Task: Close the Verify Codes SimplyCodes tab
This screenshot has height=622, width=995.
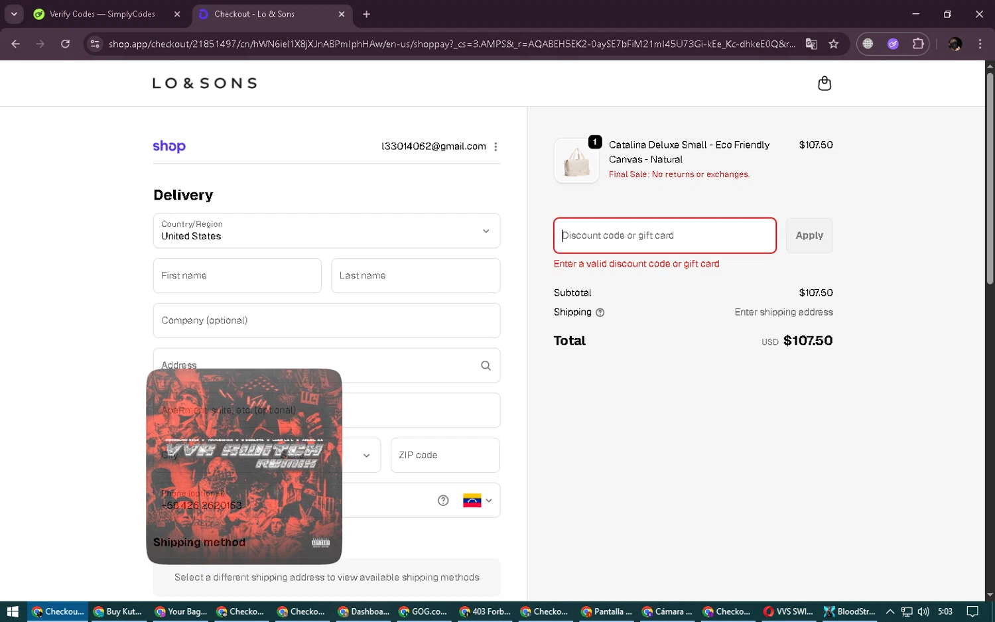Action: (x=177, y=14)
